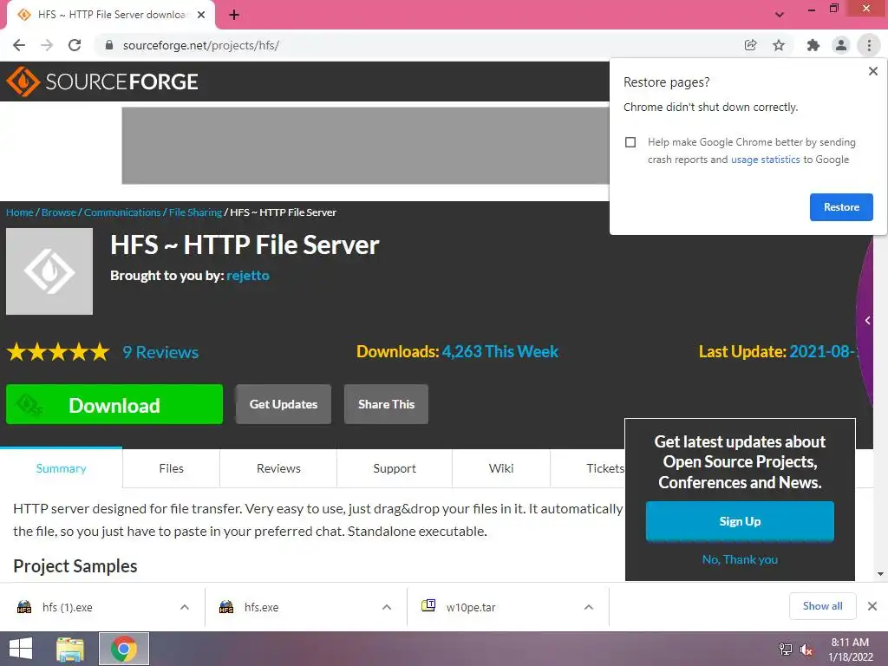The width and height of the screenshot is (888, 666).
Task: Click the Get Updates button
Action: (284, 404)
